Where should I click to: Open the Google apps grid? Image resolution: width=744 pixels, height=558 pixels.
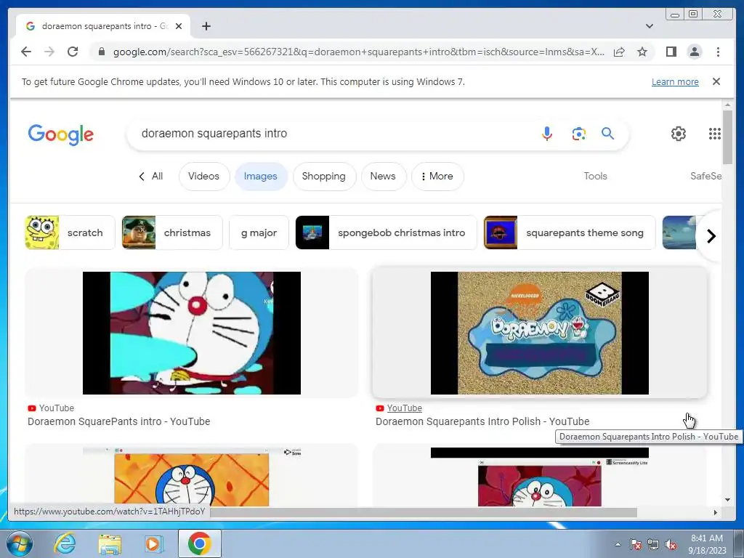click(x=715, y=134)
